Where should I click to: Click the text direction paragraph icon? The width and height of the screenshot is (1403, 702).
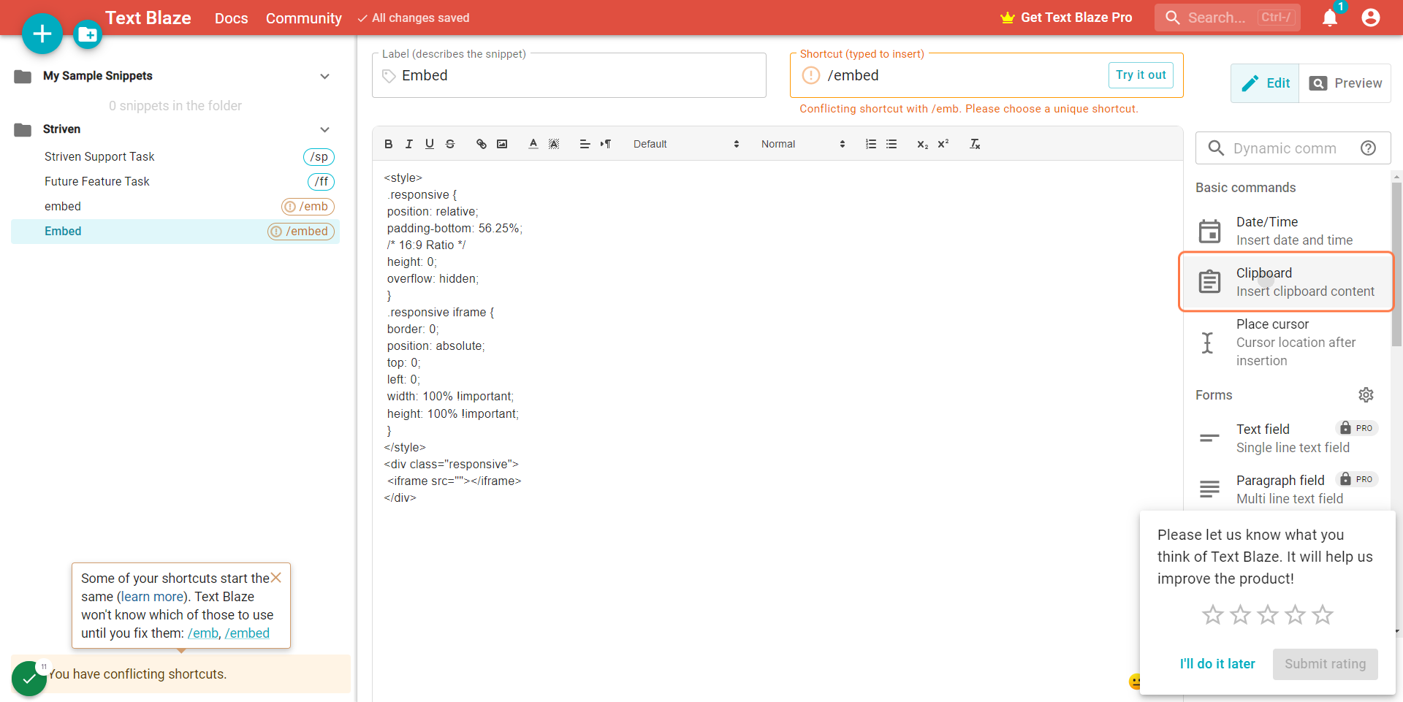click(x=606, y=144)
